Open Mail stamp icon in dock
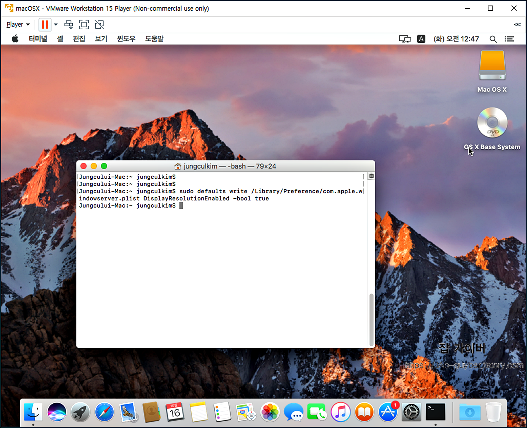527x428 pixels. tap(128, 412)
